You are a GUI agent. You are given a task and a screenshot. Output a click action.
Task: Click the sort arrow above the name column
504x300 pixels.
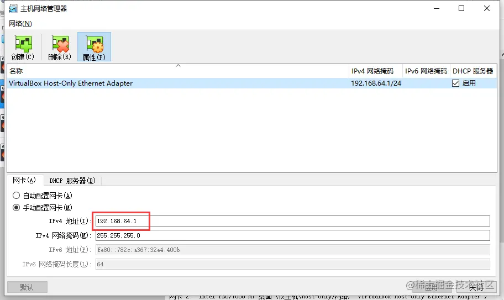tap(178, 66)
